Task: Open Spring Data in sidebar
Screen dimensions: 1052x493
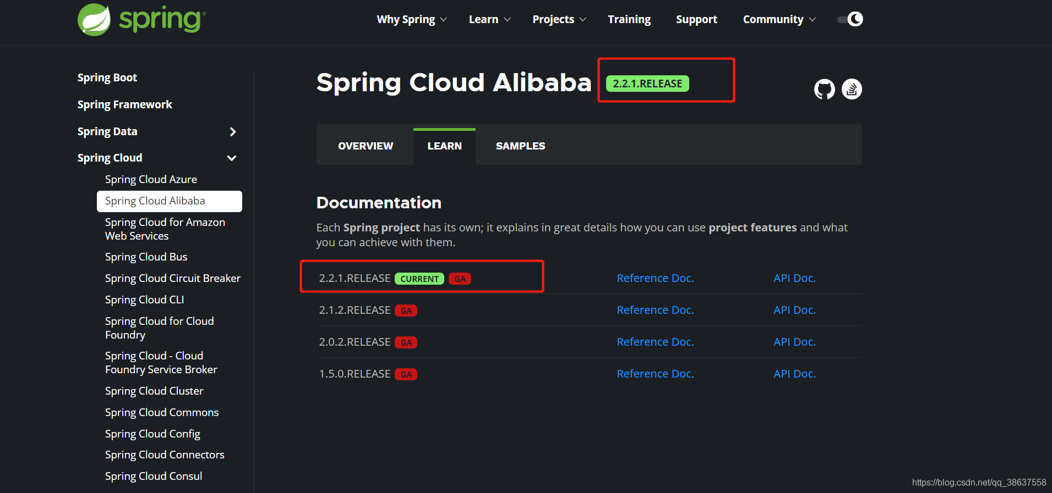Action: [107, 131]
